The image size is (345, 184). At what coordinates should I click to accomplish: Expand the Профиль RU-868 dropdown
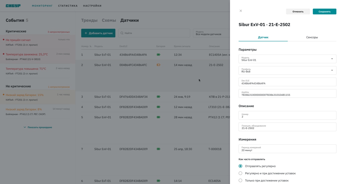(287, 70)
